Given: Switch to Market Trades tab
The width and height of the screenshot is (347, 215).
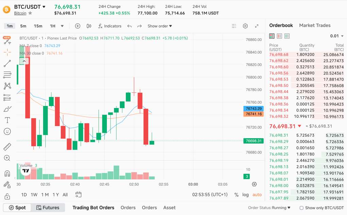Looking at the screenshot, I should coord(315,25).
